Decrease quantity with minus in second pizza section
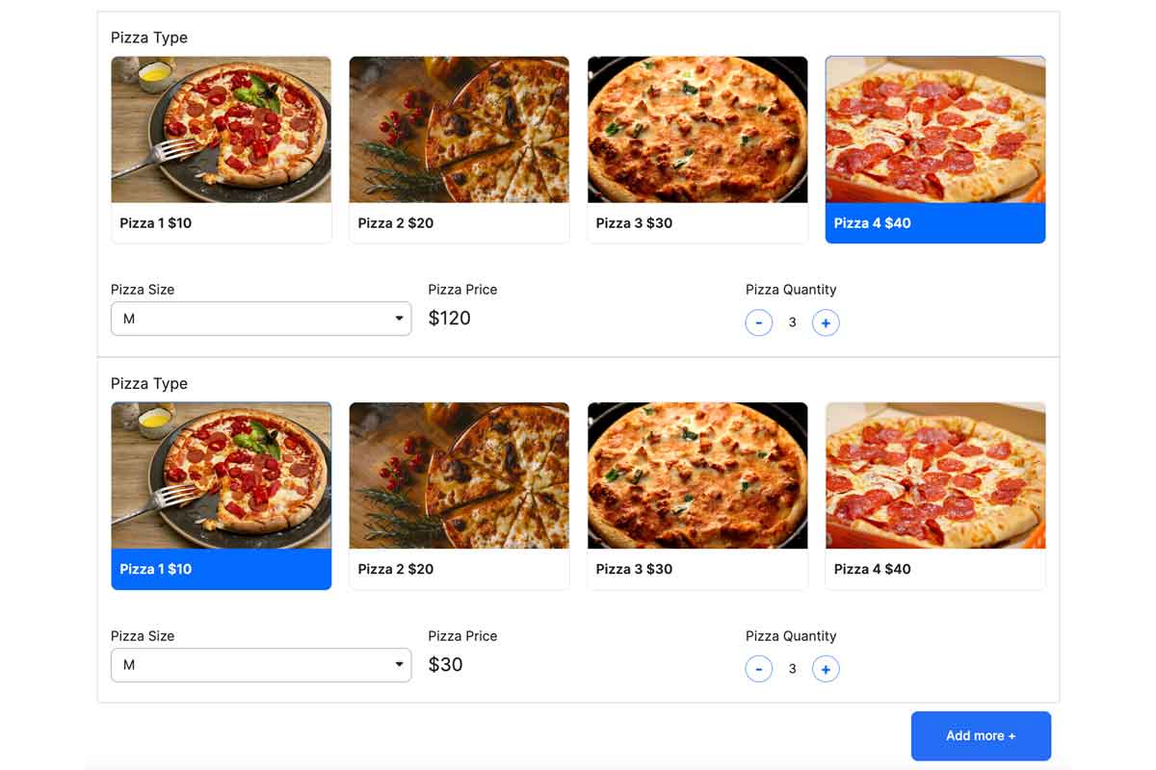This screenshot has width=1156, height=770. (759, 668)
